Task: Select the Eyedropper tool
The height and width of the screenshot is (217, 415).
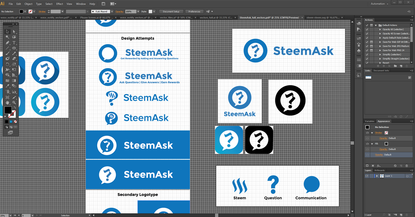Action: [7, 86]
